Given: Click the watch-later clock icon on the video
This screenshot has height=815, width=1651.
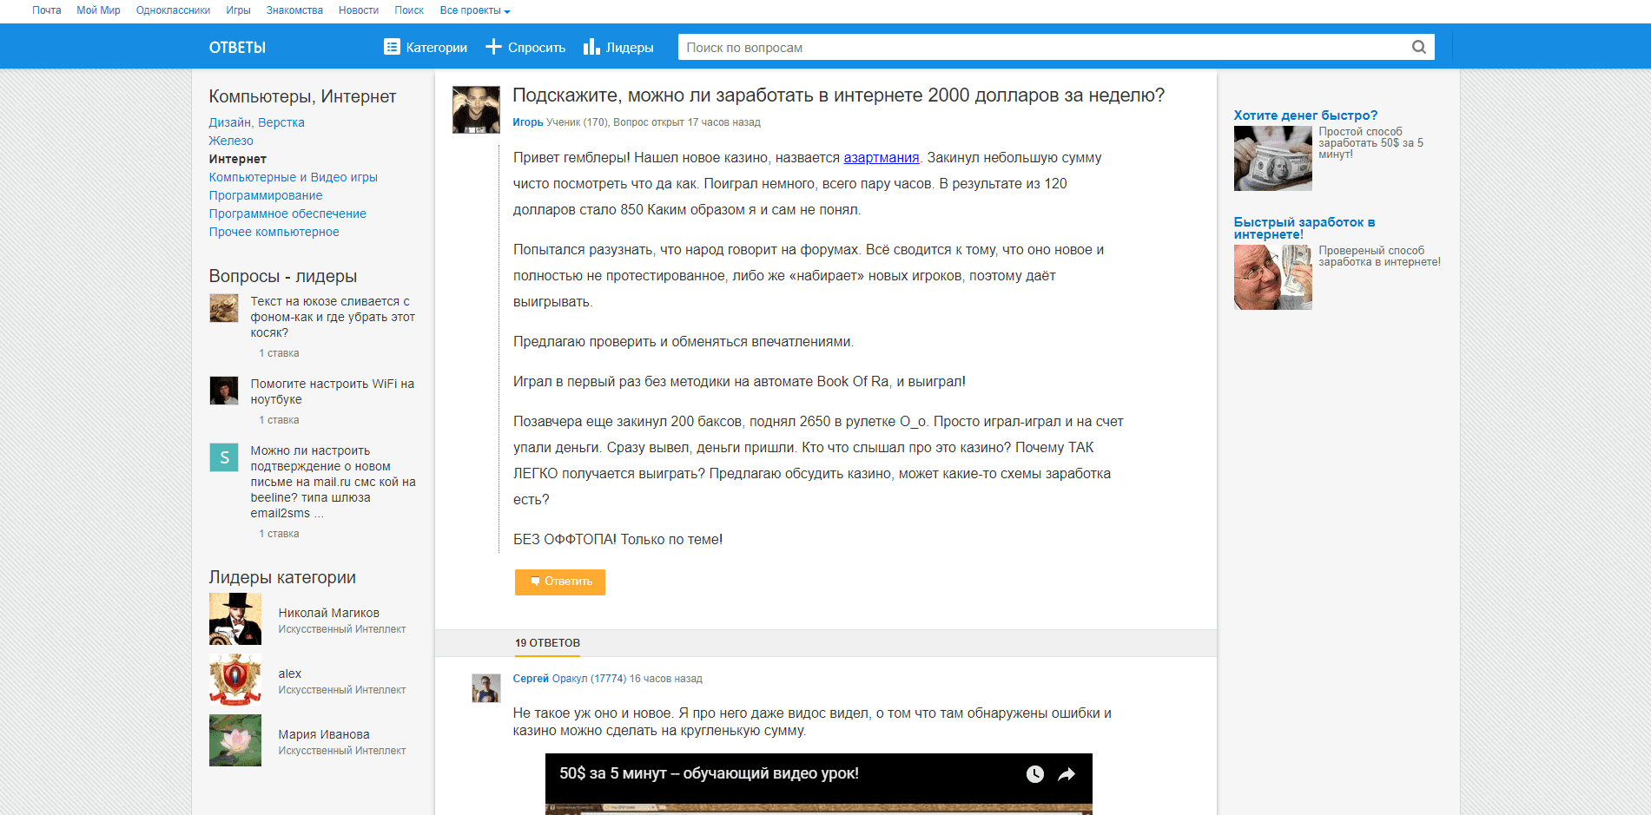Looking at the screenshot, I should click(1034, 773).
